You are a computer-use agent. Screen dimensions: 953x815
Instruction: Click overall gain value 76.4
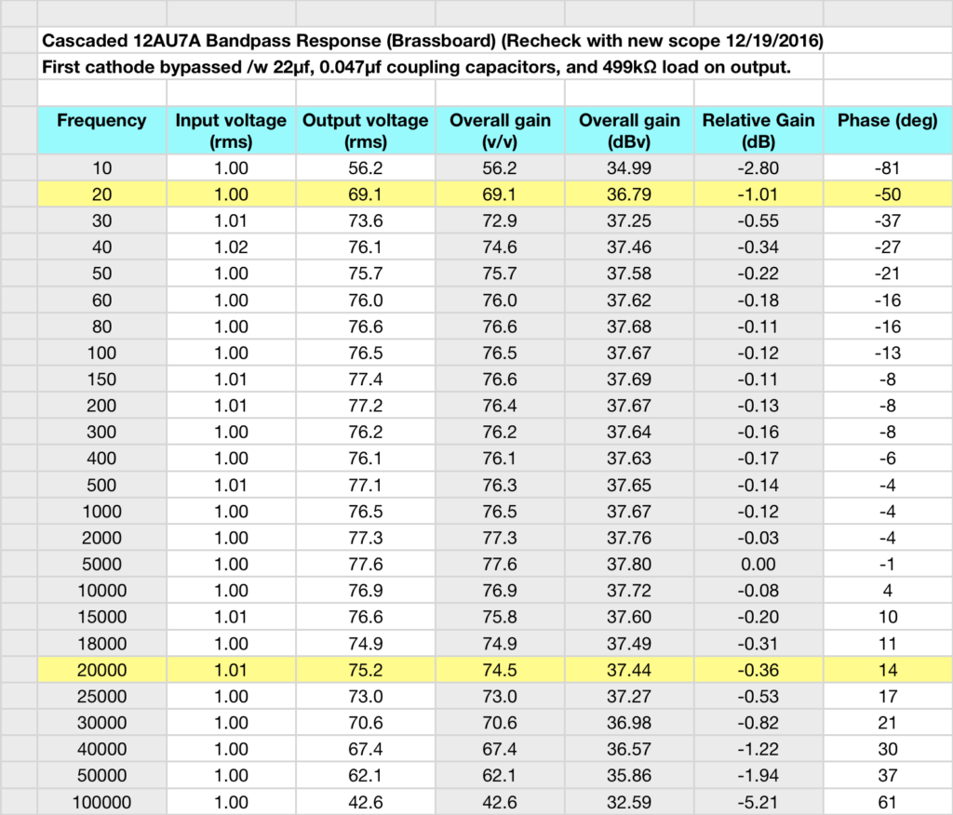500,406
